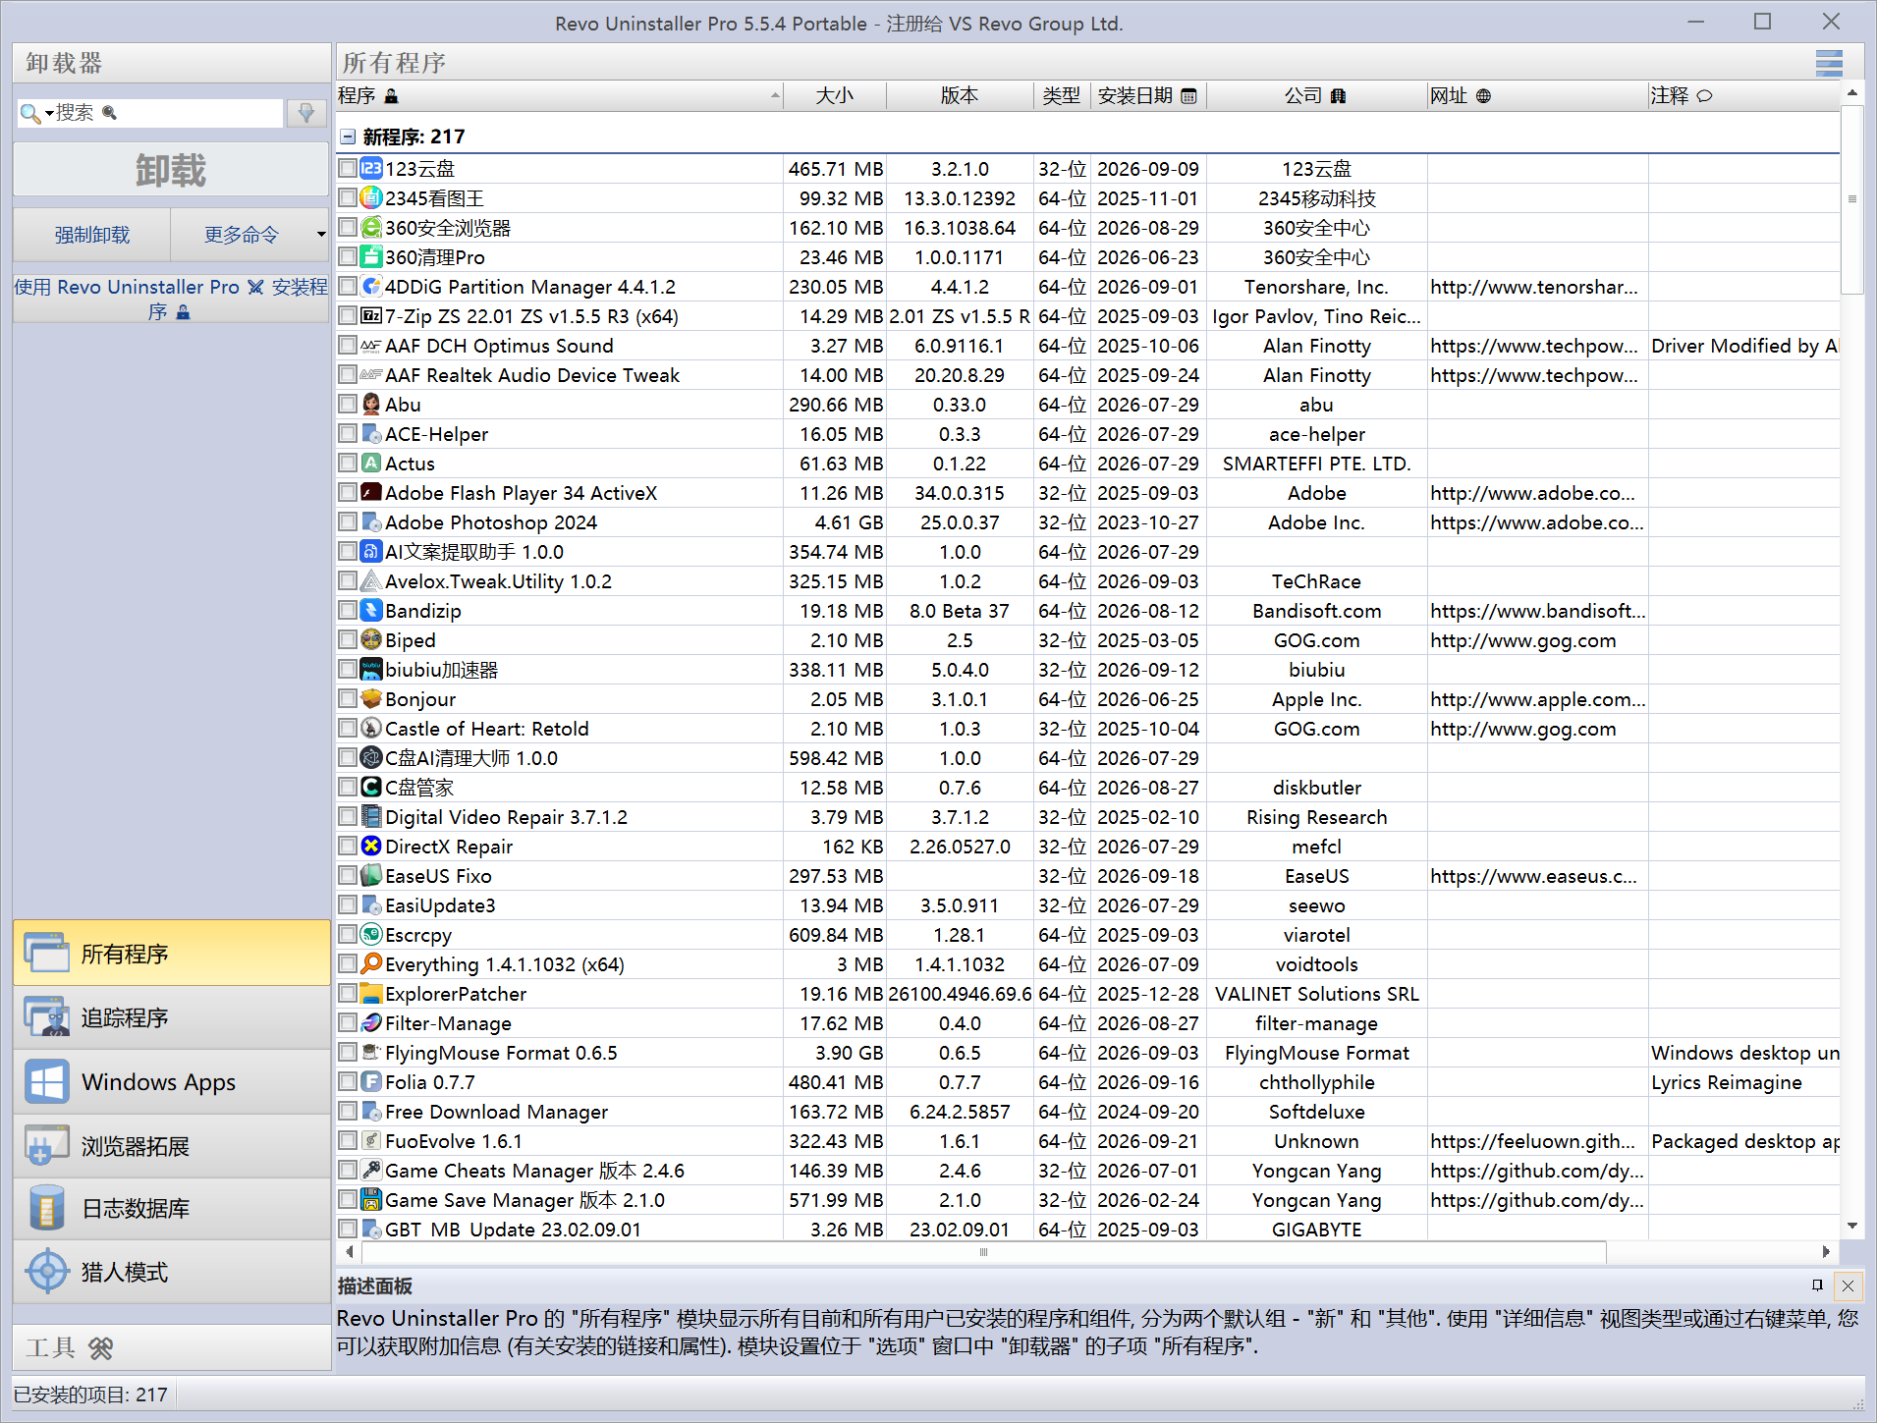Click the Bandizip program icon
Image resolution: width=1877 pixels, height=1423 pixels.
pos(371,610)
